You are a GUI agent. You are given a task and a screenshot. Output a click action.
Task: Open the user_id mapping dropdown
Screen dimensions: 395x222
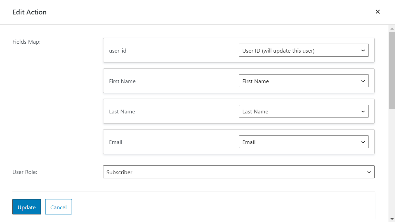pyautogui.click(x=304, y=50)
